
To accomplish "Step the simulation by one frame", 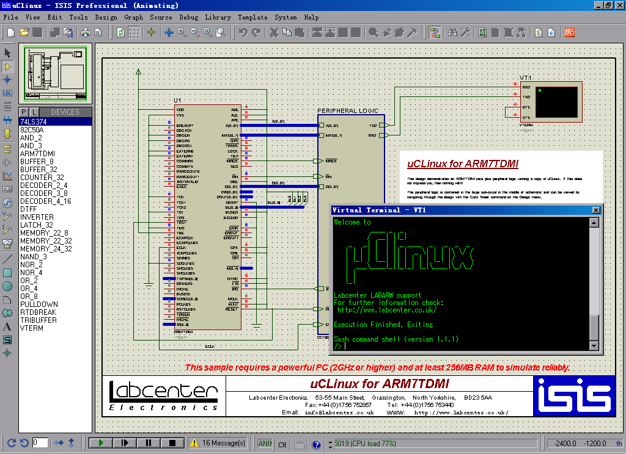I will click(125, 443).
